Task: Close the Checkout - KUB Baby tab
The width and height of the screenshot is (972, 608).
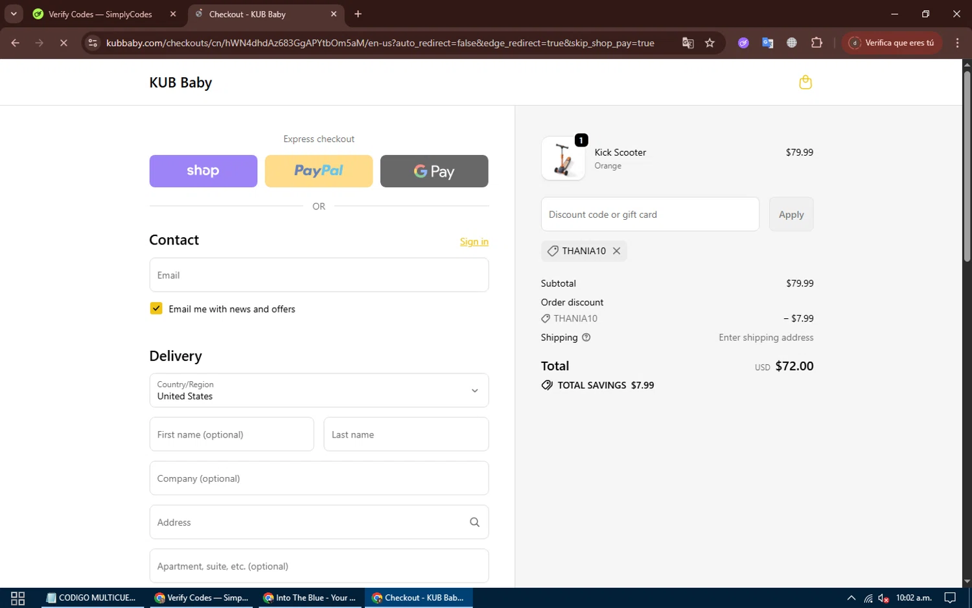Action: [334, 14]
